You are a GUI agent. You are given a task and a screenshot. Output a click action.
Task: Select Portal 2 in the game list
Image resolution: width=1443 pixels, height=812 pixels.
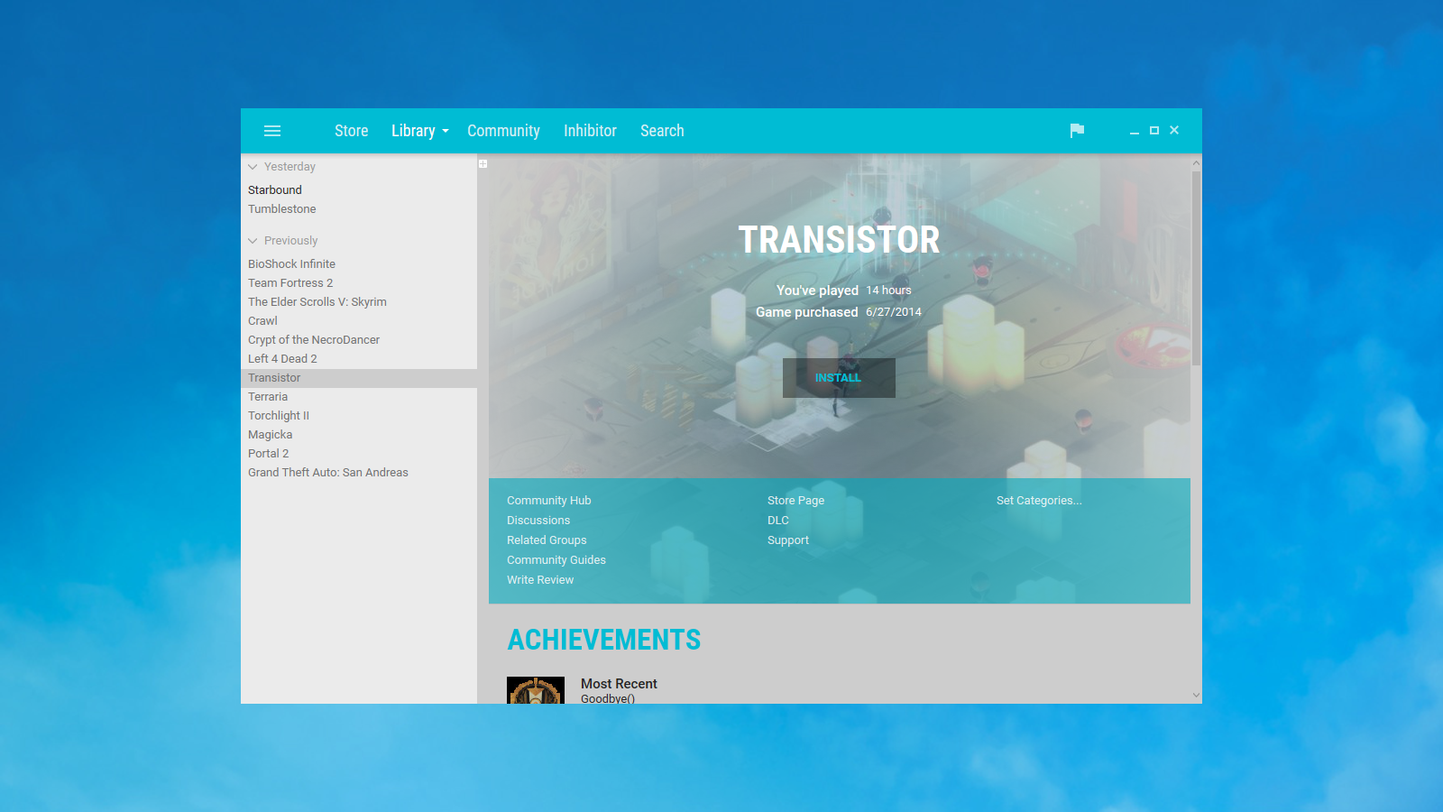pyautogui.click(x=359, y=454)
